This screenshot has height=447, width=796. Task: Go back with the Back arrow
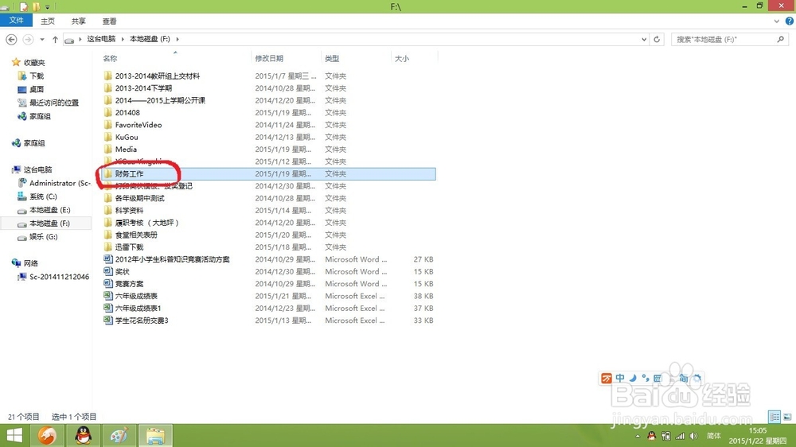11,39
